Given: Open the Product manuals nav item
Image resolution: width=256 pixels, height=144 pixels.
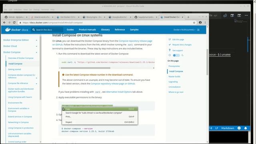Looking at the screenshot, I should click(87, 30).
